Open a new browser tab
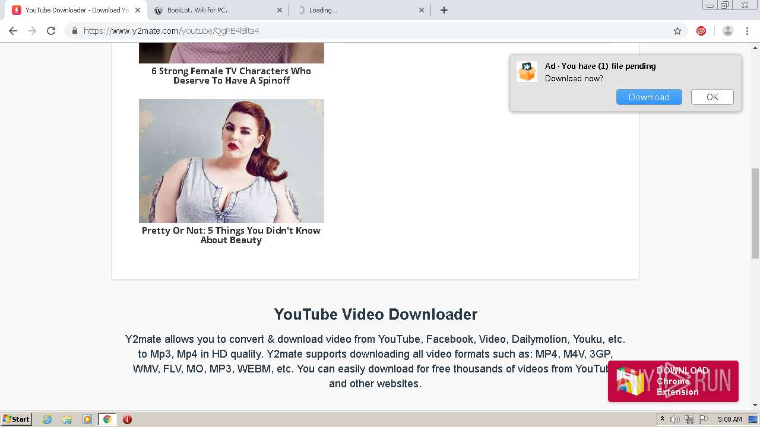760x427 pixels. click(x=444, y=10)
